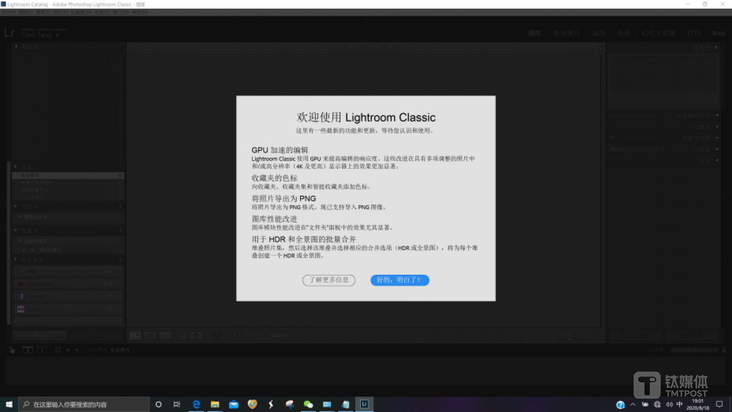Click the Import button in left panel
Image resolution: width=732 pixels, height=412 pixels.
point(40,336)
